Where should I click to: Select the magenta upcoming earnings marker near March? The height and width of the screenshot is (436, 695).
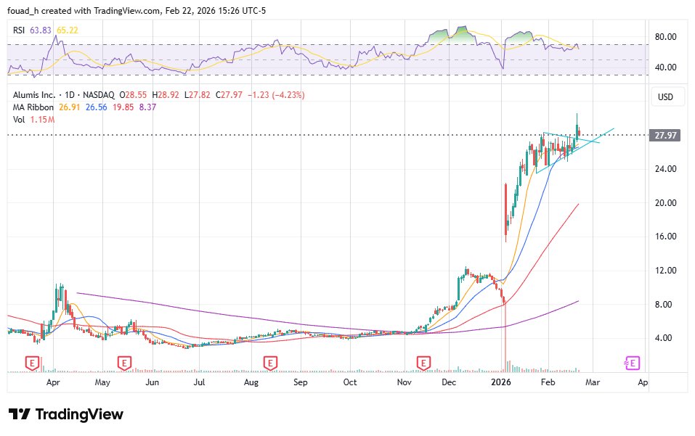point(631,362)
